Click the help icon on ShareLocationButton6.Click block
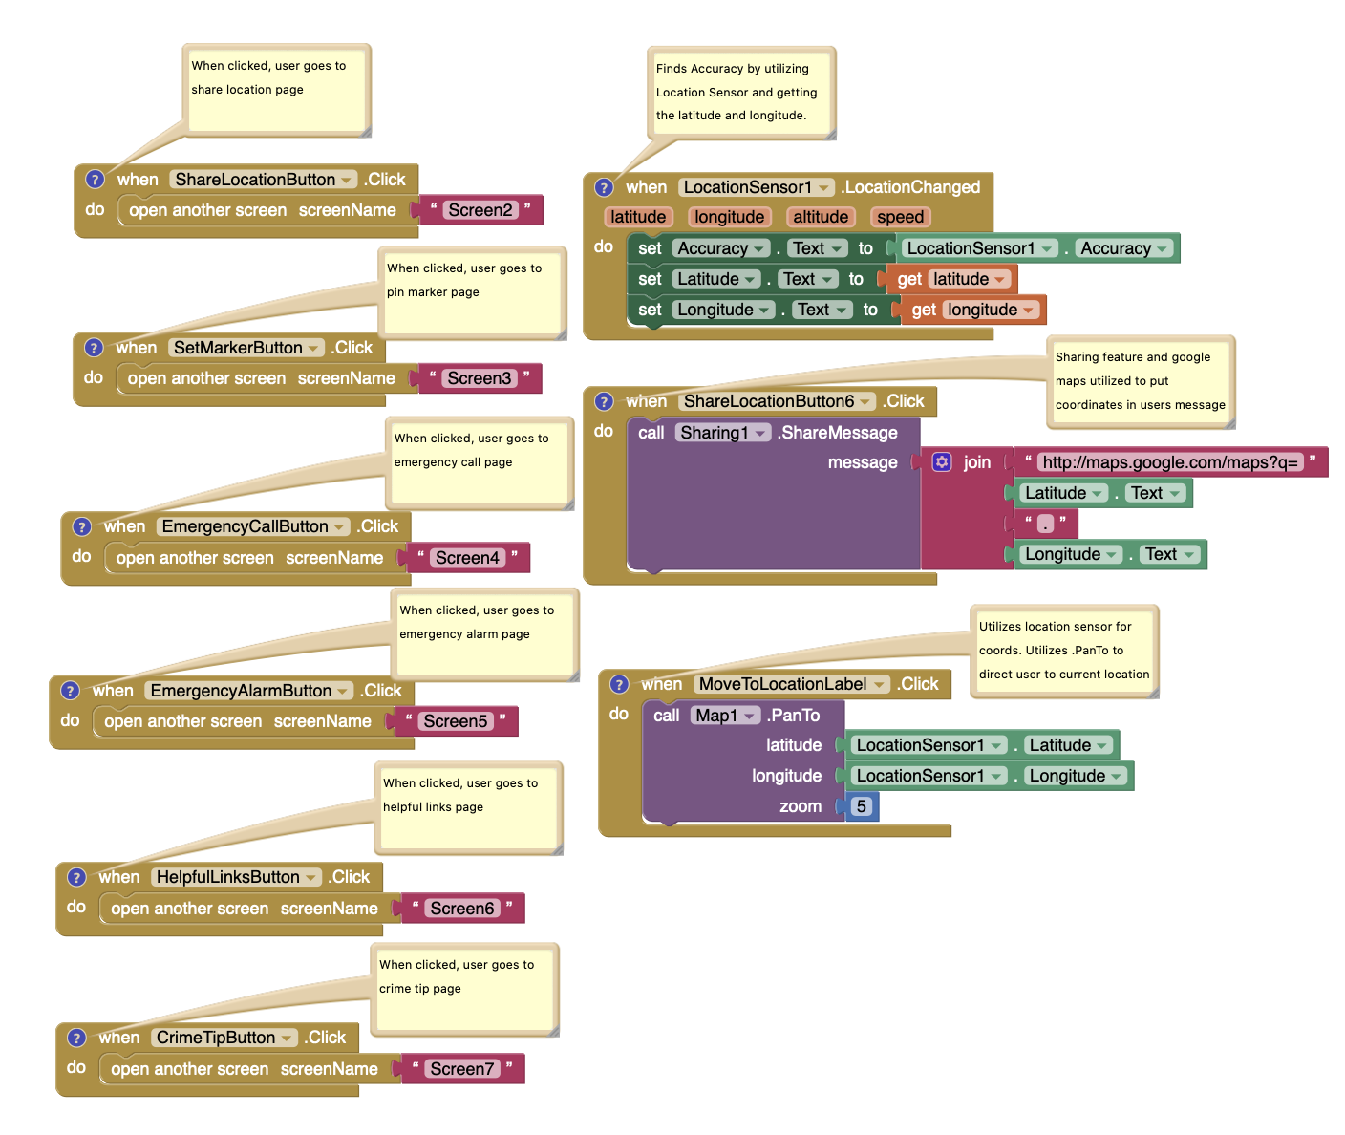The image size is (1345, 1135). click(x=604, y=401)
